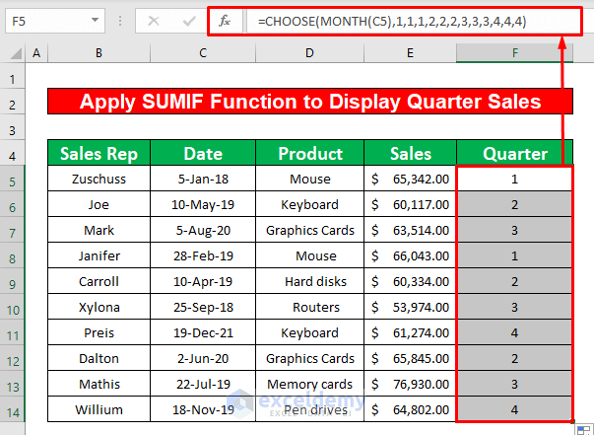
Task: Select the Hard disks product cell
Action: click(309, 281)
